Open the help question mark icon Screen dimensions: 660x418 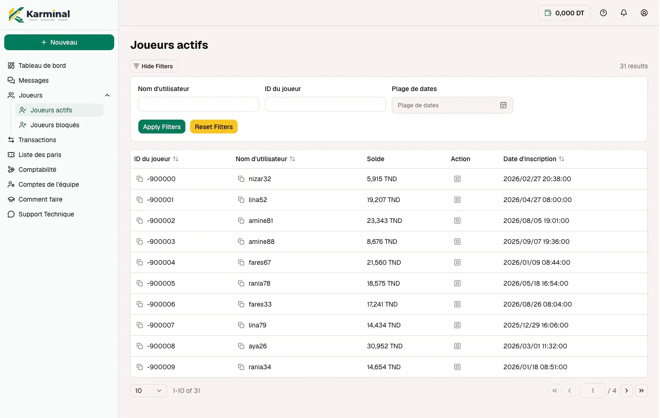tap(603, 13)
